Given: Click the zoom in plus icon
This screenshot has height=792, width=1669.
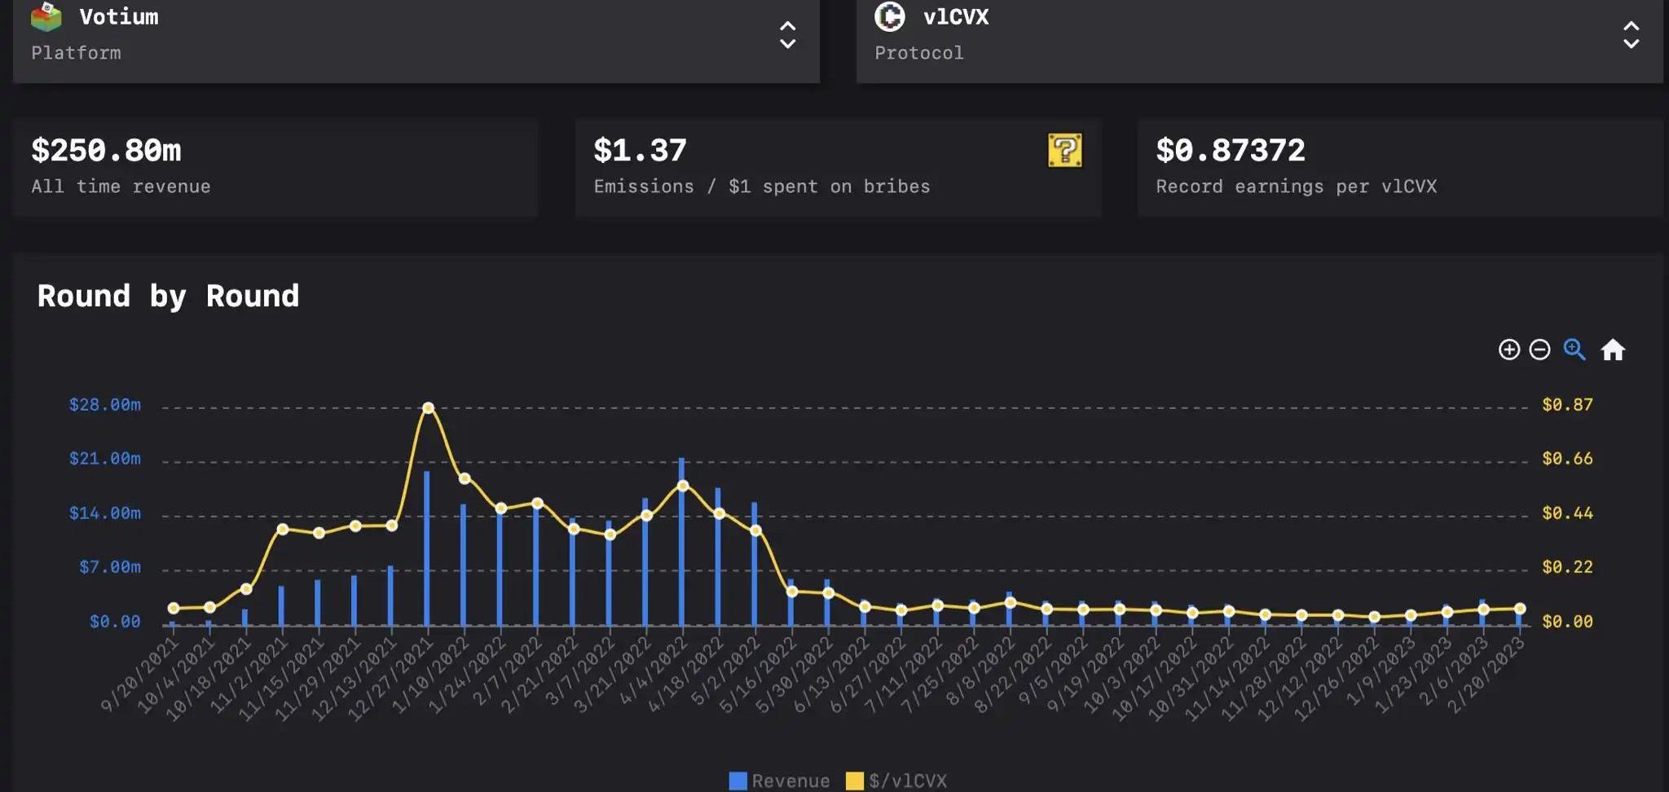Looking at the screenshot, I should pyautogui.click(x=1508, y=350).
